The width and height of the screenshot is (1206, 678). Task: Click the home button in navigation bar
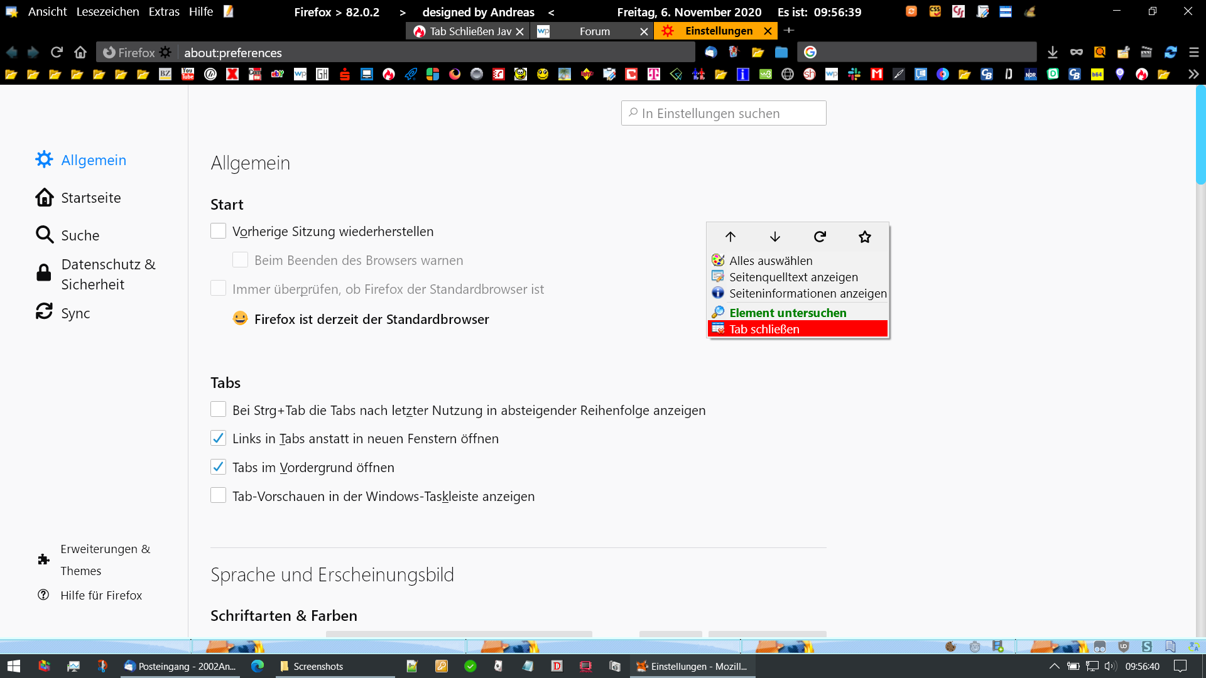(80, 52)
